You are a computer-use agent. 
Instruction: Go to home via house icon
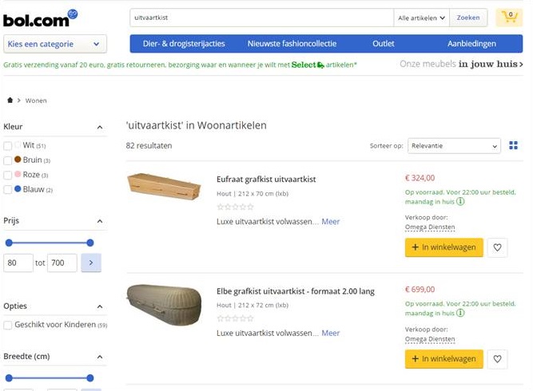click(10, 101)
